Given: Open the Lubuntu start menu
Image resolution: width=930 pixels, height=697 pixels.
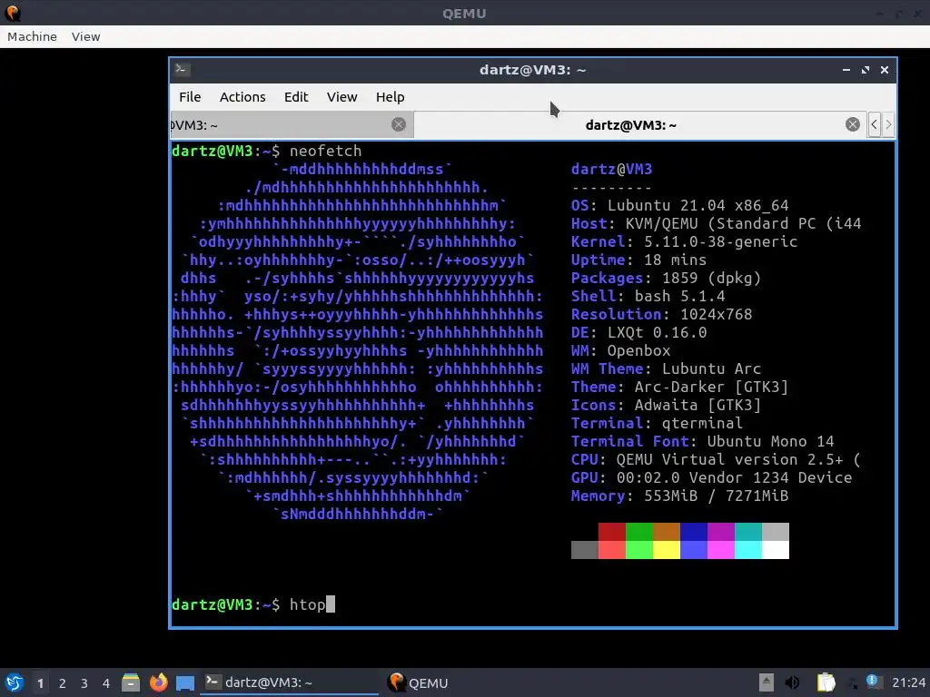Looking at the screenshot, I should click(15, 682).
